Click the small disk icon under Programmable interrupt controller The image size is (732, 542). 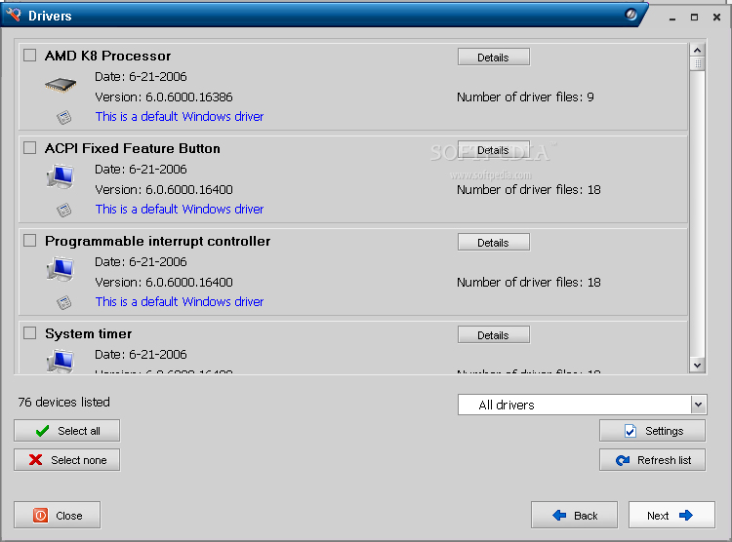point(64,303)
